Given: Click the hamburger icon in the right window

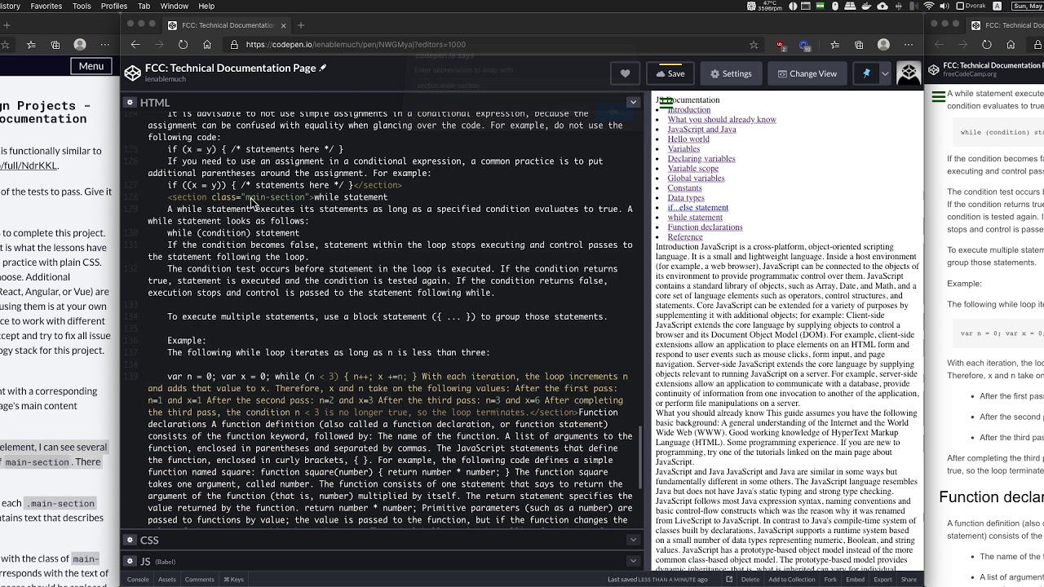Looking at the screenshot, I should point(939,97).
